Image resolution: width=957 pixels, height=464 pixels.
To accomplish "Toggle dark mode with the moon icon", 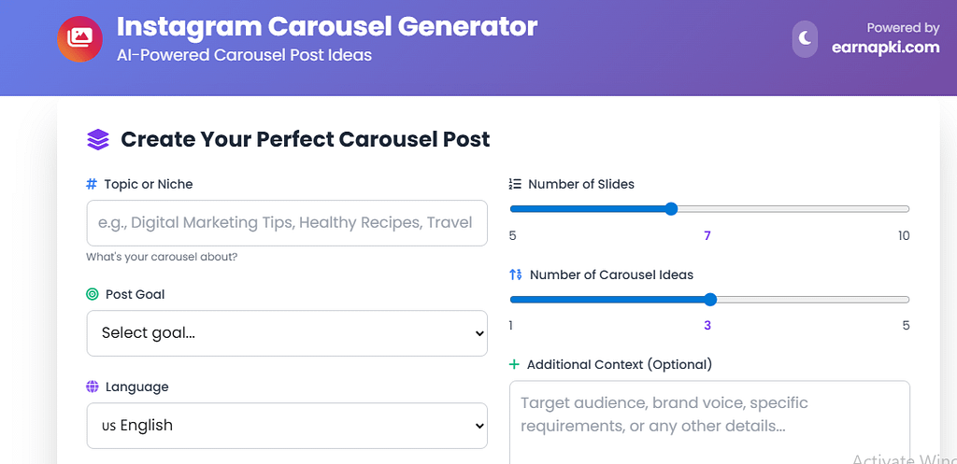I will [805, 38].
